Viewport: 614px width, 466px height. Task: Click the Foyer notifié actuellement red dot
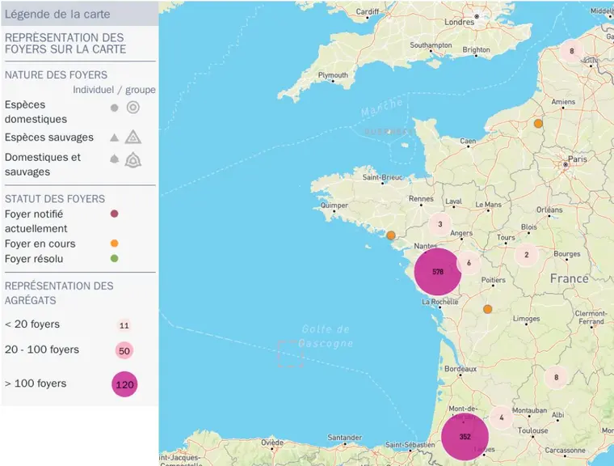pyautogui.click(x=115, y=214)
